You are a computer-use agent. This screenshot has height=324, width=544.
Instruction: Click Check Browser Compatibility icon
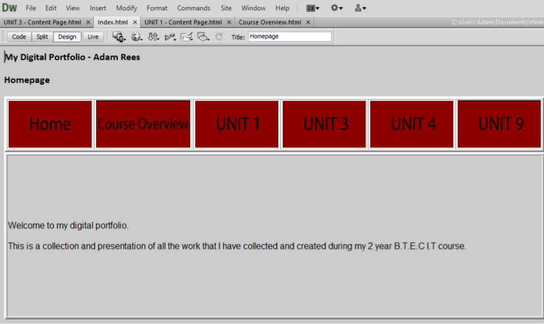pyautogui.click(x=187, y=37)
